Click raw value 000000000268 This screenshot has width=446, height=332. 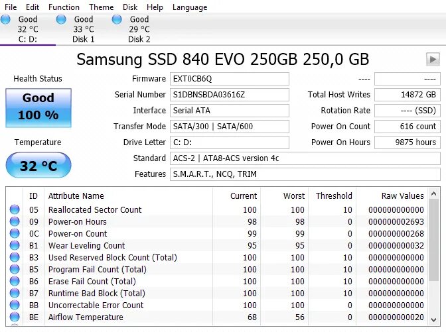tap(396, 234)
